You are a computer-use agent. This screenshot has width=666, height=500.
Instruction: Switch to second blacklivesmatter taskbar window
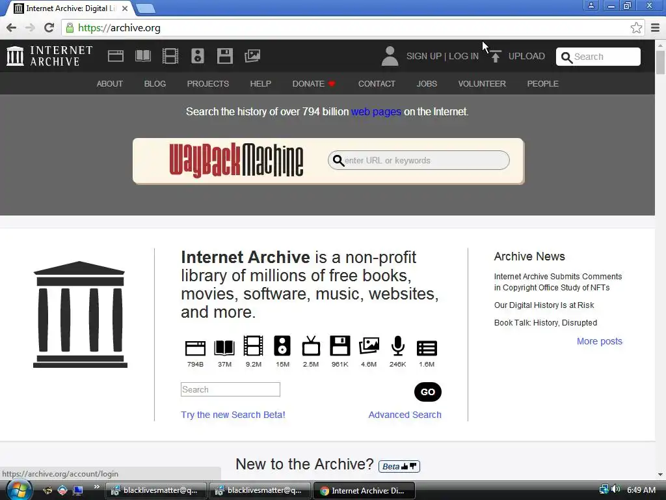(260, 490)
